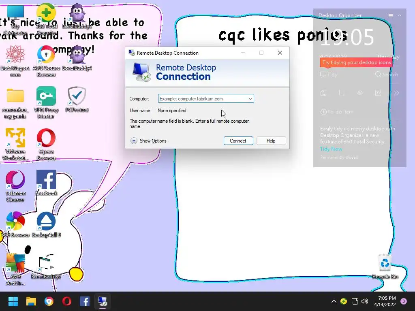This screenshot has height=311, width=415.
Task: Open the 360 Total Security desktop shortcut
Action: click(46, 20)
